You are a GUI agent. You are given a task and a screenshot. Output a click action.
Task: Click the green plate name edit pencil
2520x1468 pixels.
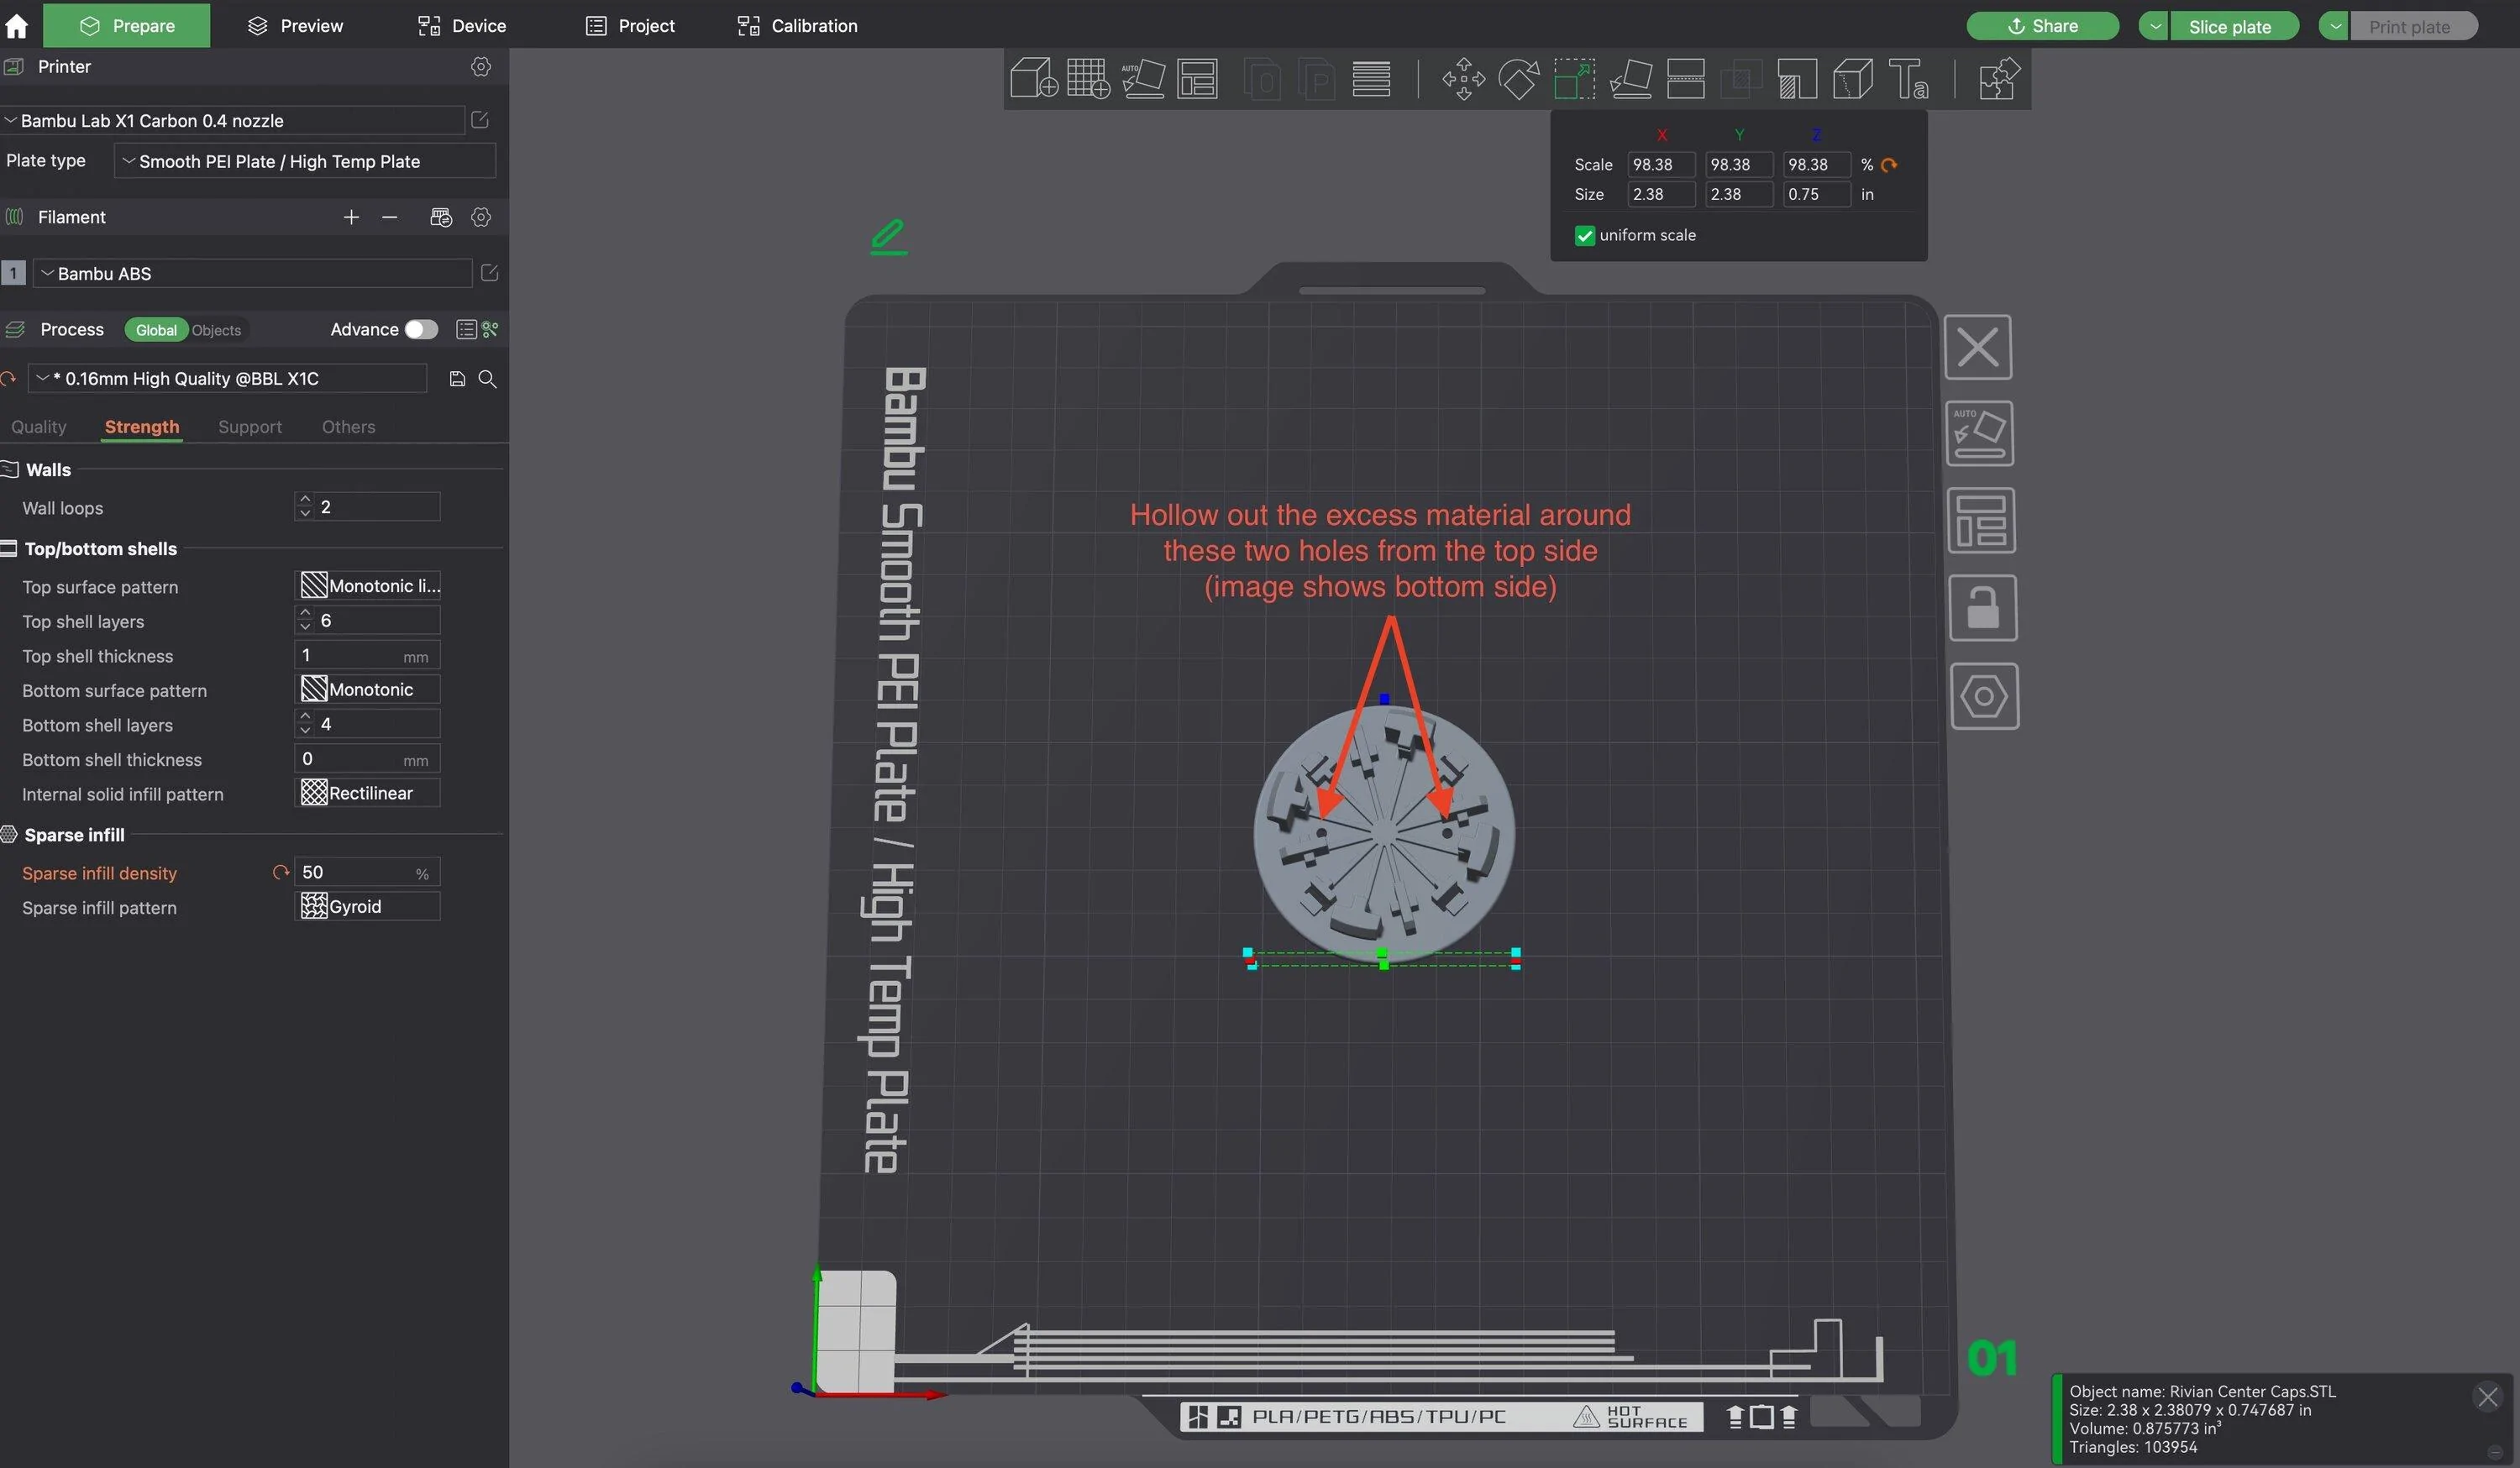tap(888, 236)
